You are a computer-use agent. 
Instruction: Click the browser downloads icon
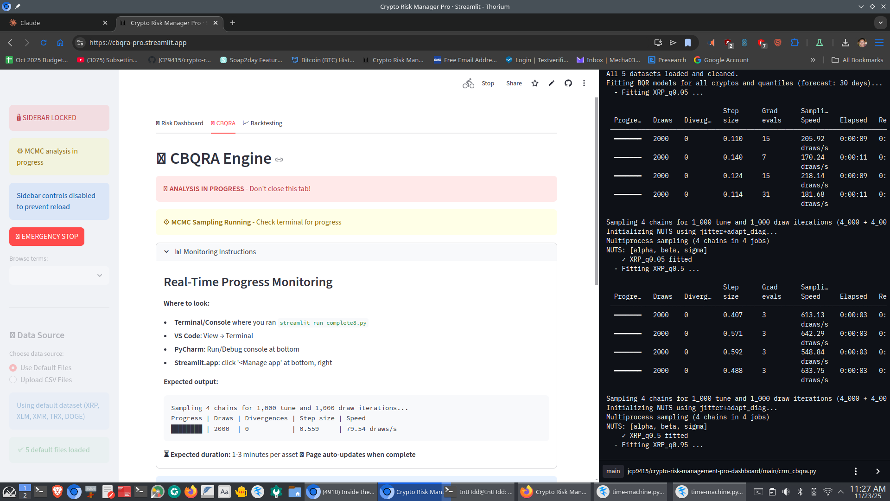pos(845,43)
